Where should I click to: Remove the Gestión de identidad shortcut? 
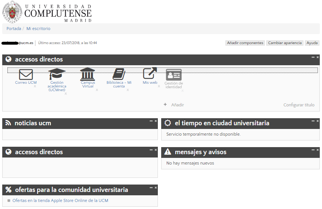pyautogui.click(x=183, y=90)
